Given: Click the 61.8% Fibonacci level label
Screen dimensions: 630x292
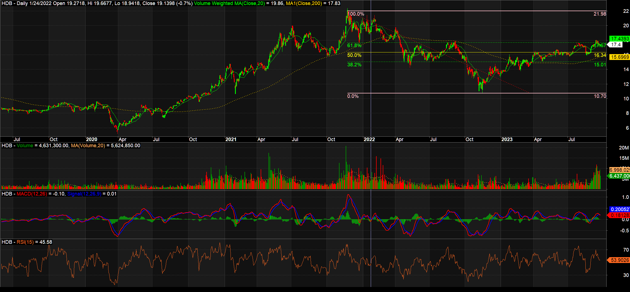Looking at the screenshot, I should (354, 45).
